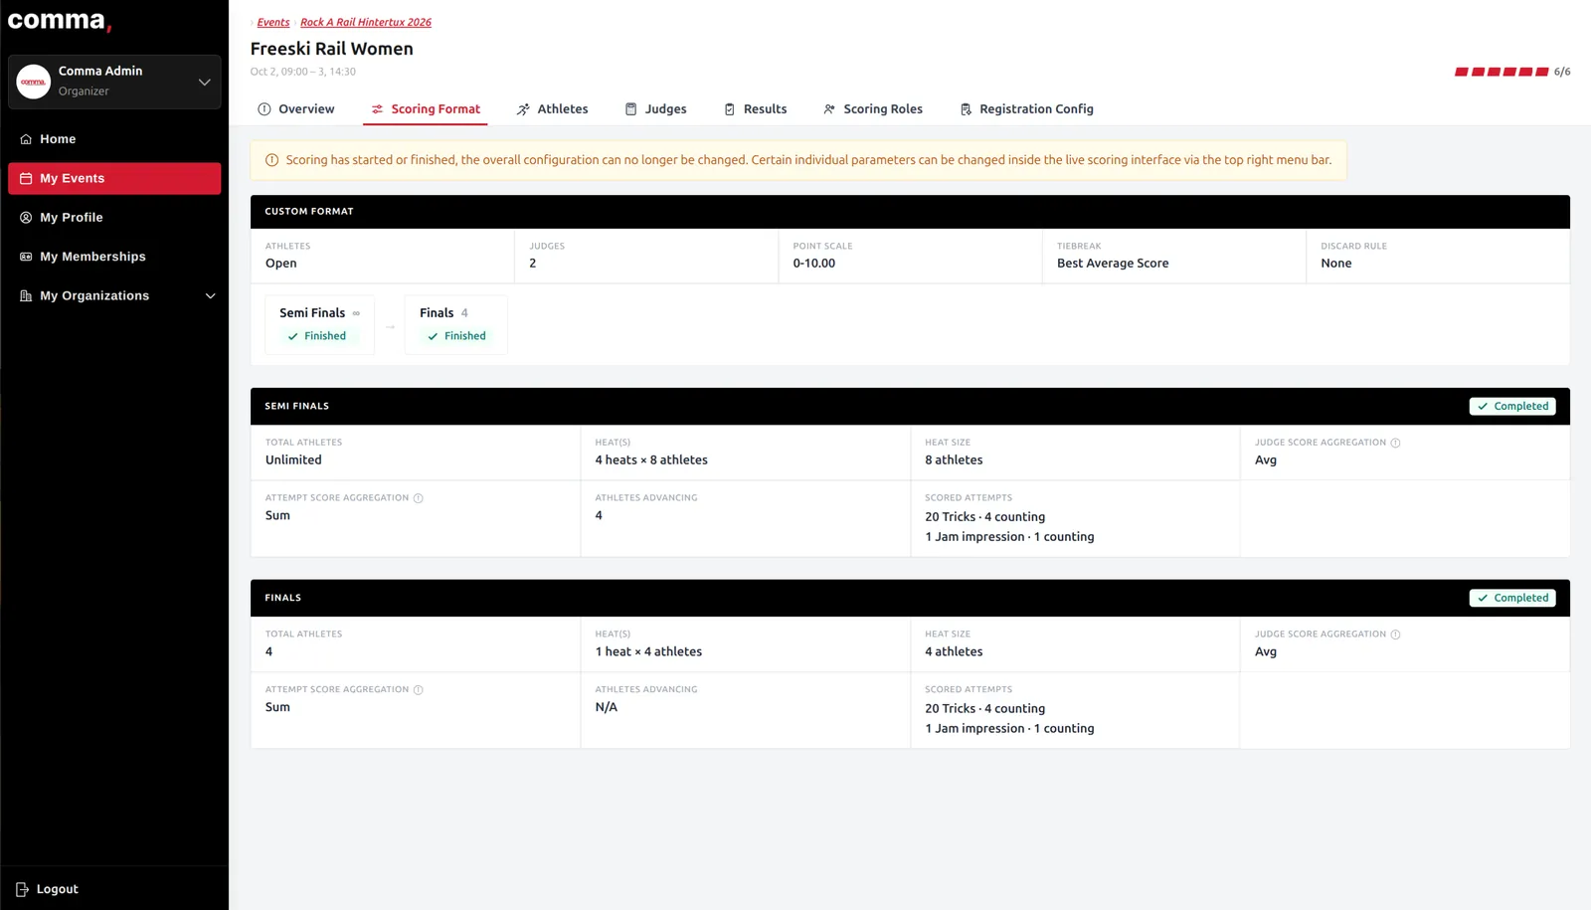The width and height of the screenshot is (1591, 910).
Task: Open Rock A Rail Hintertux 2026 breadcrumb
Action: [366, 22]
